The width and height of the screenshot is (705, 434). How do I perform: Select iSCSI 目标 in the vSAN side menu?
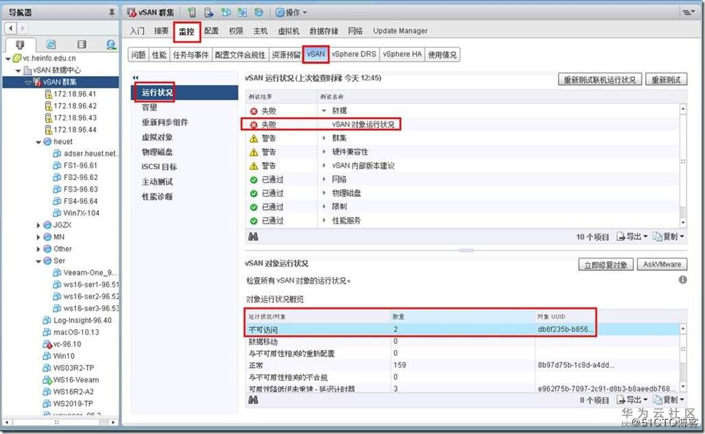tap(159, 166)
